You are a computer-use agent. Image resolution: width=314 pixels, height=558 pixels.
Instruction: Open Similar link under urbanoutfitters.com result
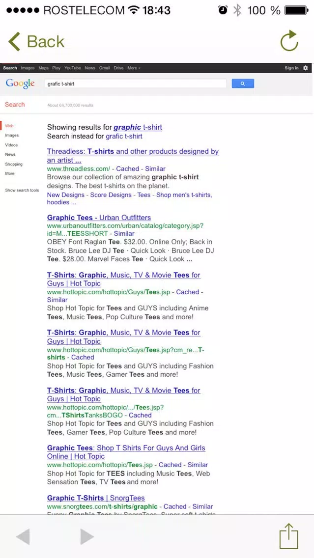tap(124, 234)
